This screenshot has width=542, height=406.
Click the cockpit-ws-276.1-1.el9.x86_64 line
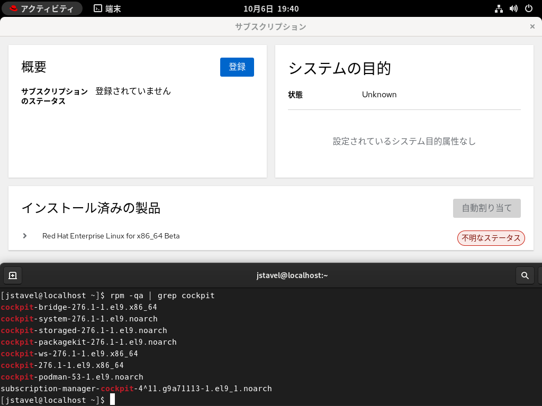point(69,354)
